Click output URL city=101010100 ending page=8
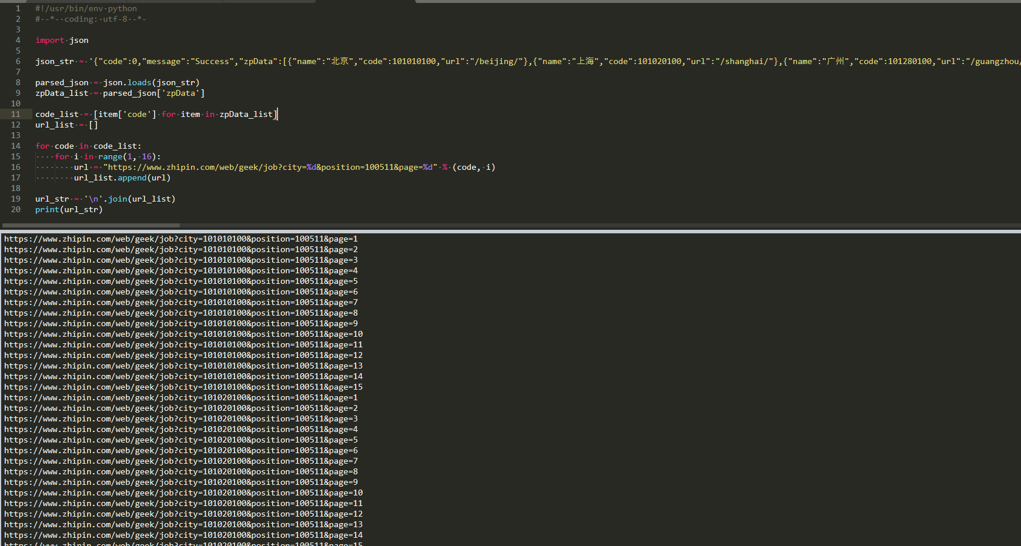Image resolution: width=1021 pixels, height=546 pixels. click(x=181, y=313)
